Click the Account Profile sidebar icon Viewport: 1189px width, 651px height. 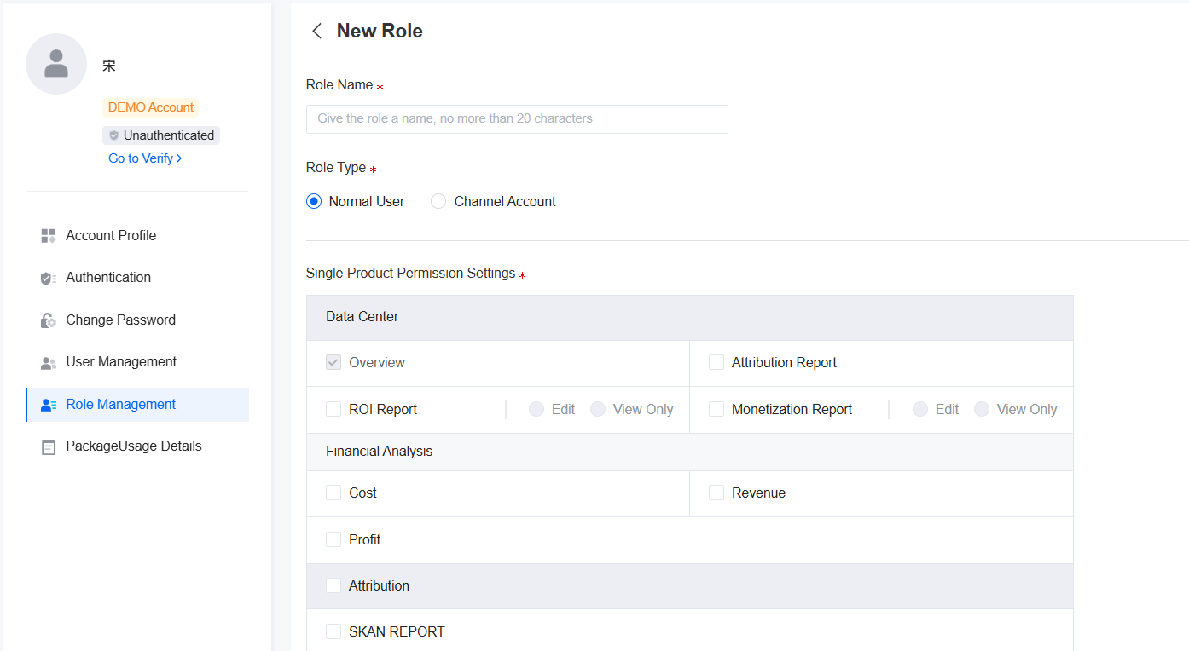click(49, 236)
